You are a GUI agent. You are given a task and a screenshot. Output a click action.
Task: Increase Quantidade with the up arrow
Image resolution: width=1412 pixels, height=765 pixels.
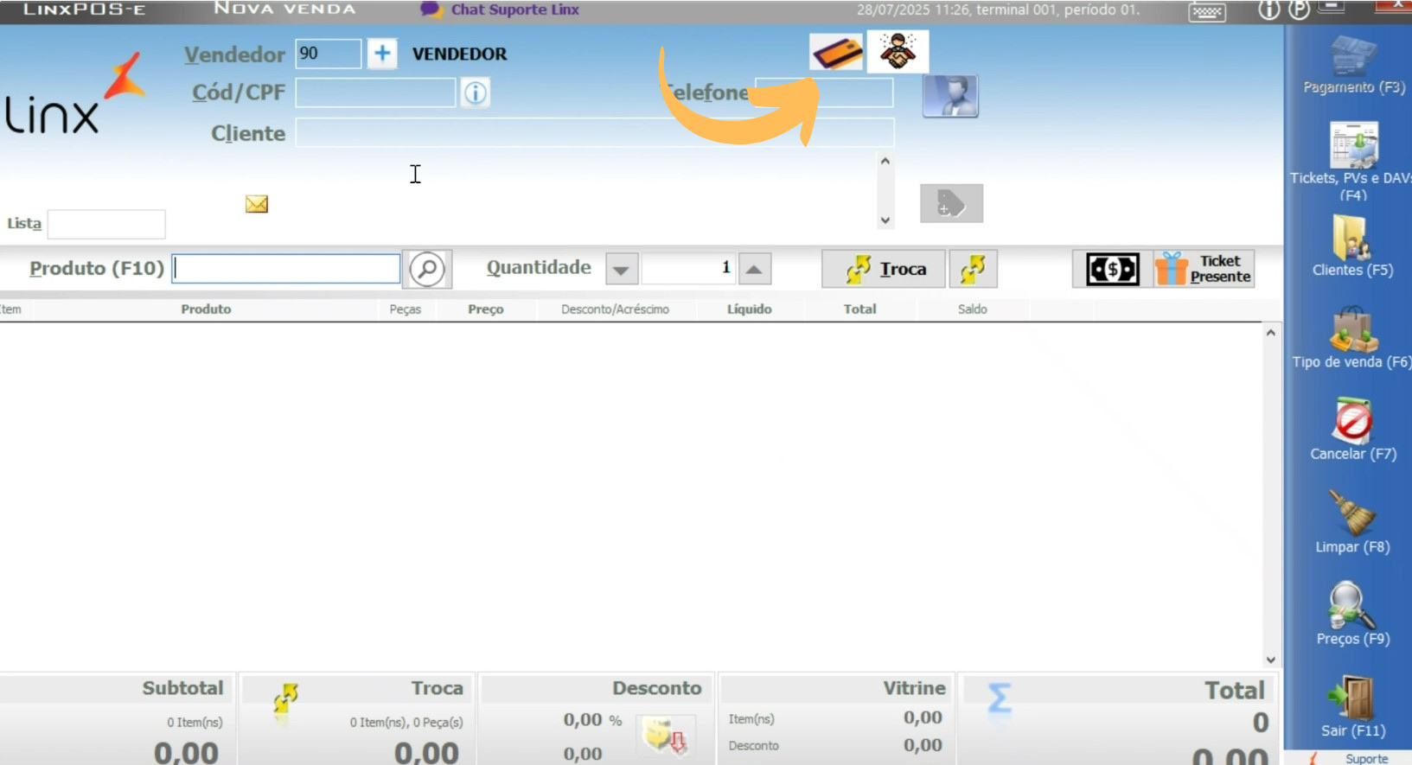754,269
